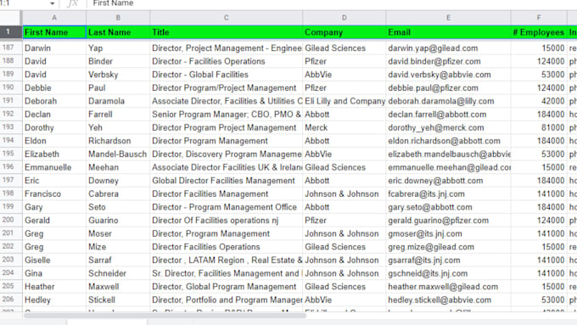Click the title Director - Global Facilities

tap(227, 75)
